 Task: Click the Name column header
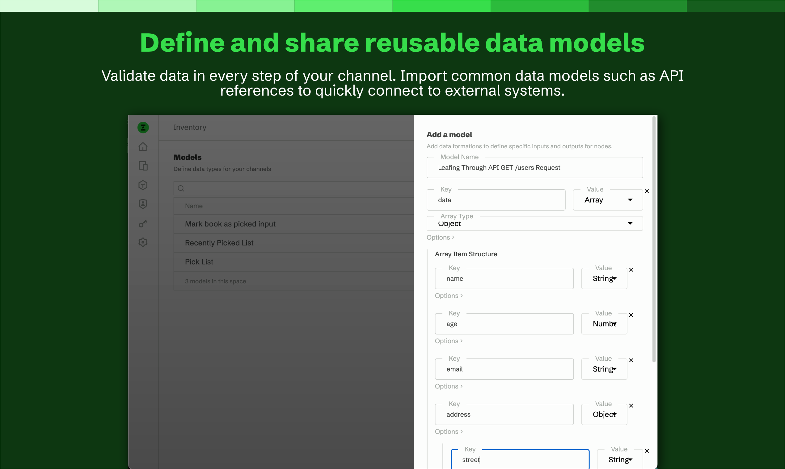coord(194,206)
